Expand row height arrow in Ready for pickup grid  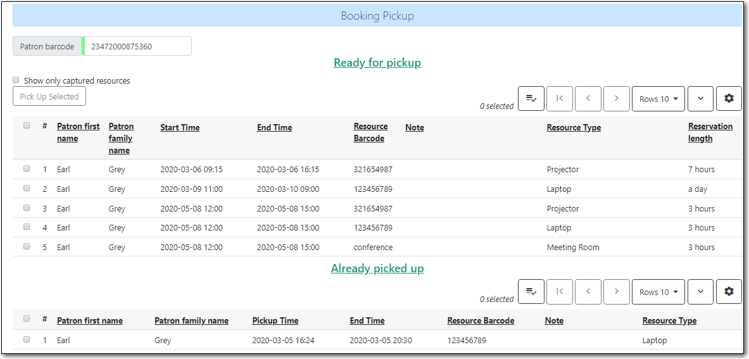(700, 99)
